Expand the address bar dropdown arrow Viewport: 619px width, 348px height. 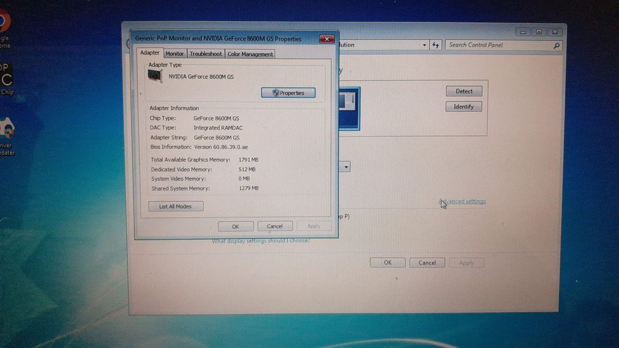click(425, 45)
